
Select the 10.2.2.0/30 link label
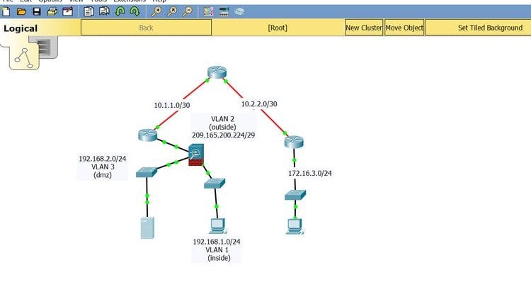point(259,104)
